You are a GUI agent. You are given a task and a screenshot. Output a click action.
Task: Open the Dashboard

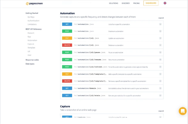(x=151, y=3)
